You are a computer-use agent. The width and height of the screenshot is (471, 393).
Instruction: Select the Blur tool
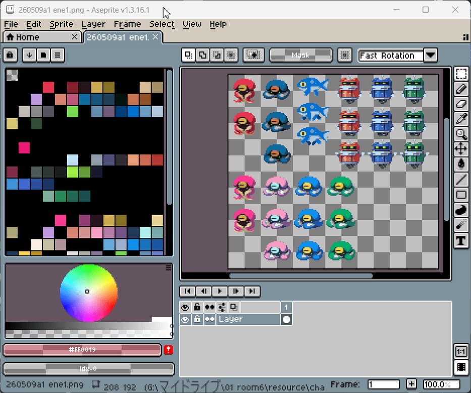(x=461, y=225)
